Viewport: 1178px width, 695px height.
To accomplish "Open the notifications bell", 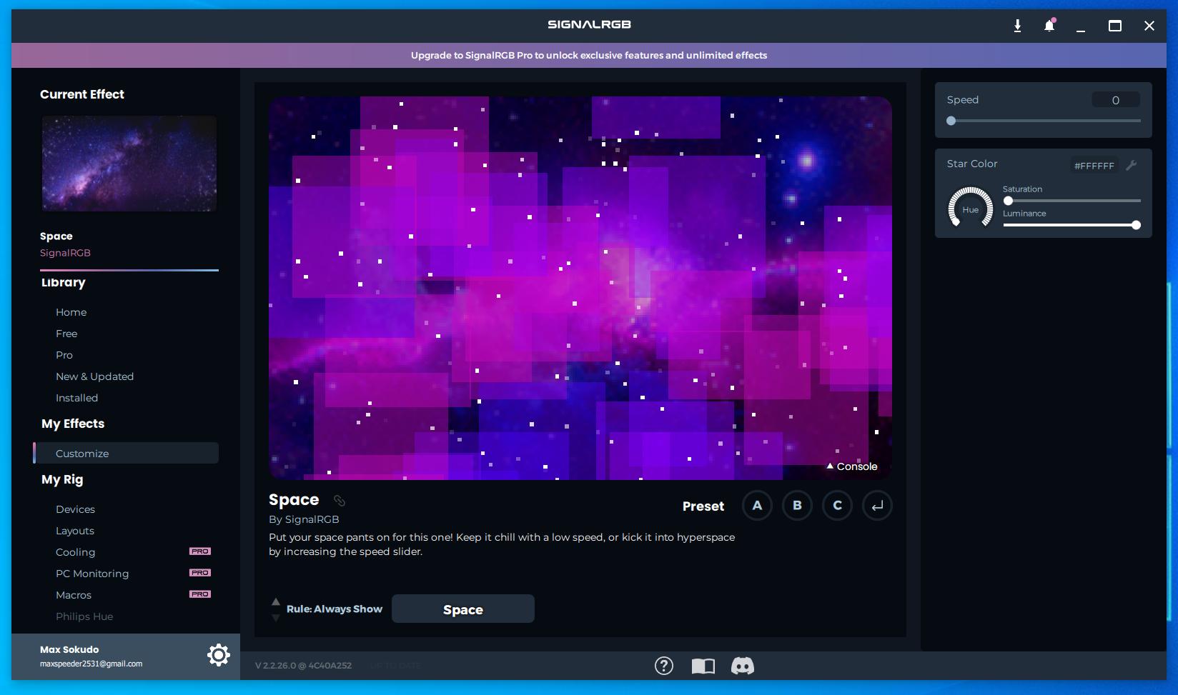I will pos(1049,26).
